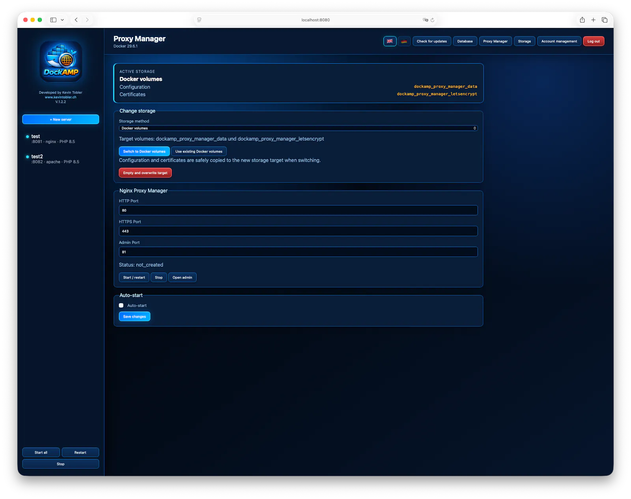Screen dimensions: 631x499
Task: Open the www.kevintobler.ch link
Action: pos(61,97)
